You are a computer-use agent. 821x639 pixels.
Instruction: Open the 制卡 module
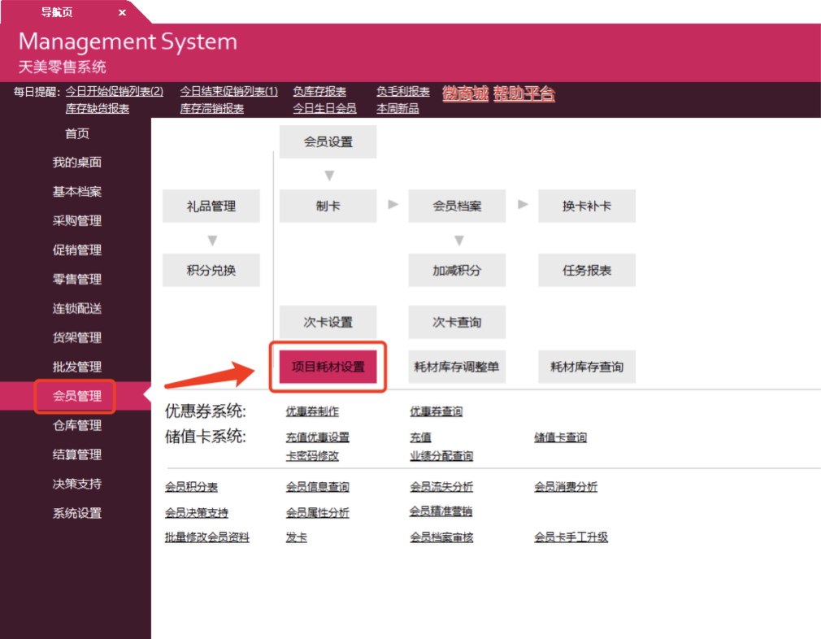328,206
